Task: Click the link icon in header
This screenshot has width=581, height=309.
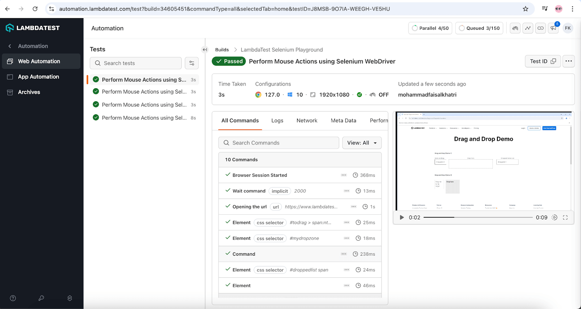Action: point(541,28)
